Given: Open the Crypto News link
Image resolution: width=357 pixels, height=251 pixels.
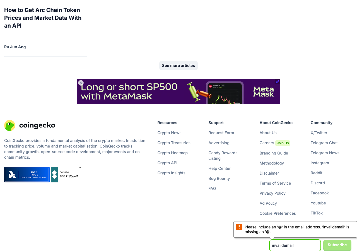Looking at the screenshot, I should pos(169,133).
